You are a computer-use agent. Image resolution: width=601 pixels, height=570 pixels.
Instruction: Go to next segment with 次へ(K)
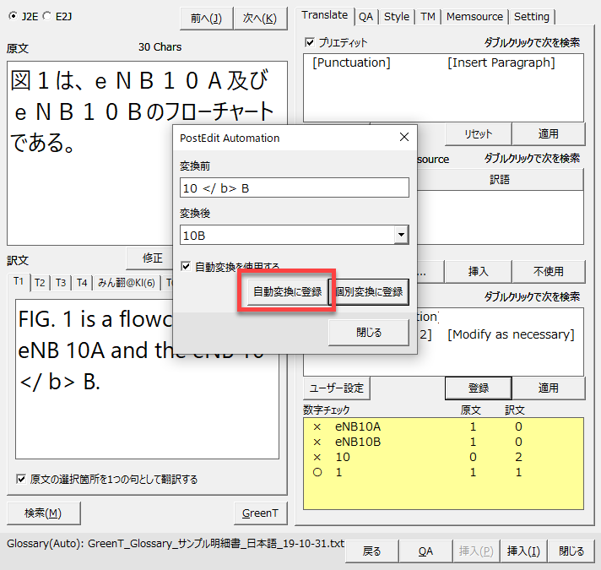(x=259, y=18)
